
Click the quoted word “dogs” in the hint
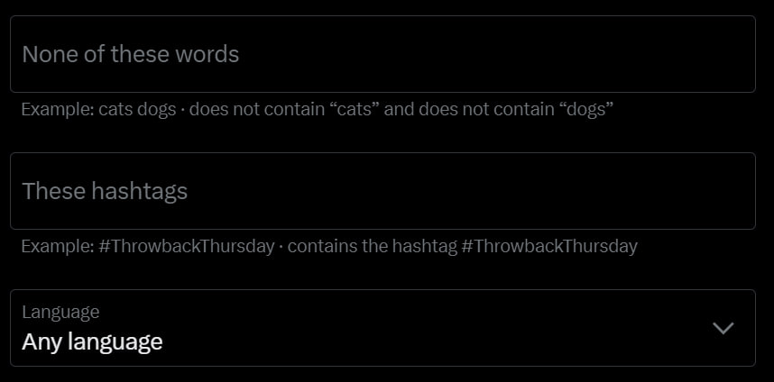tap(585, 110)
